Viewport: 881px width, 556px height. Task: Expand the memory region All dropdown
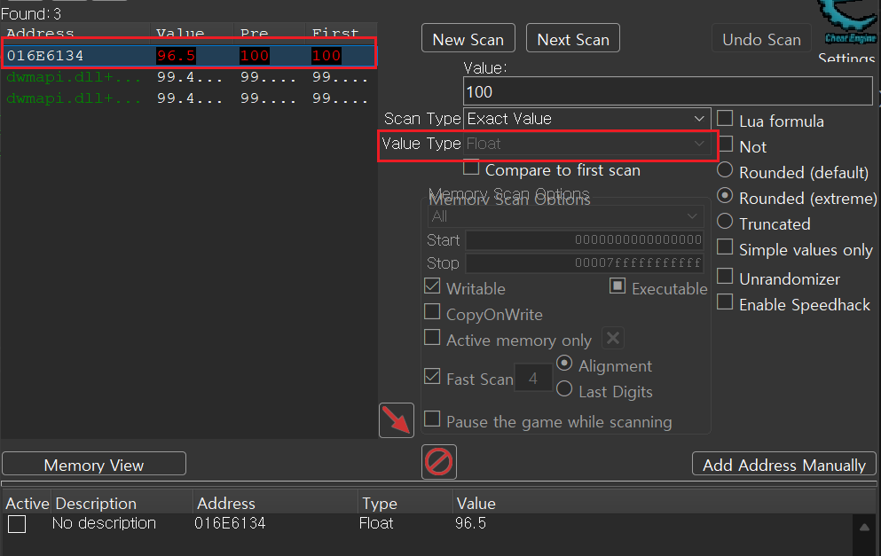pos(565,216)
